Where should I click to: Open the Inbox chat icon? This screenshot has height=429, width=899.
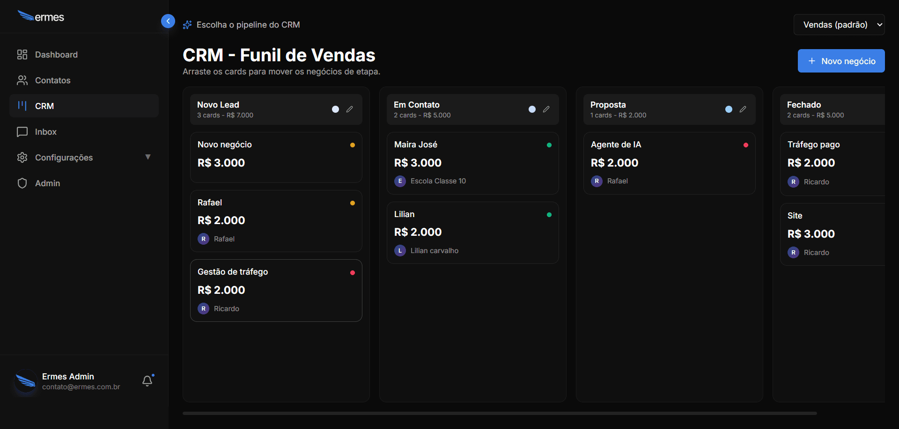[x=22, y=131]
